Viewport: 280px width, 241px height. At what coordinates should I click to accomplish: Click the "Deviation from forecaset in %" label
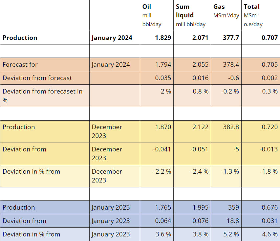click(x=42, y=95)
